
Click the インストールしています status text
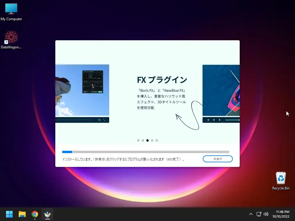pos(123,159)
